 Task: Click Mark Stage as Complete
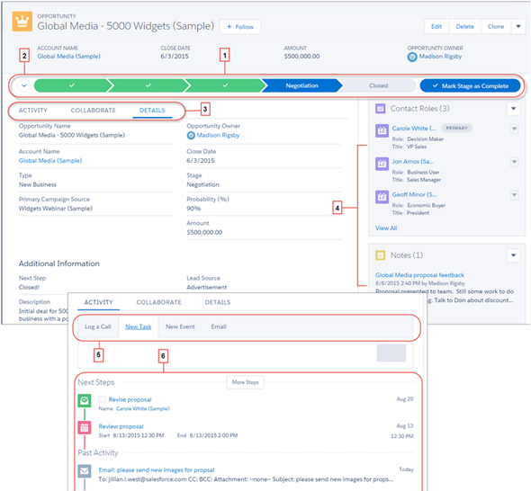coord(470,86)
